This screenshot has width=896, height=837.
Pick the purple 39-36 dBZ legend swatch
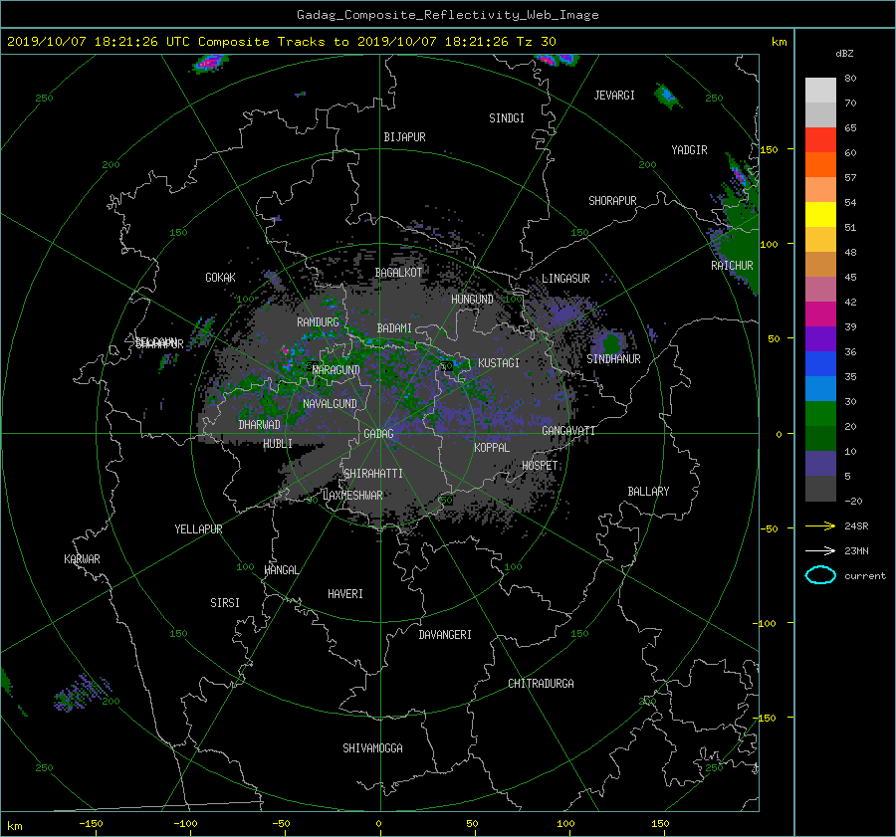point(820,339)
